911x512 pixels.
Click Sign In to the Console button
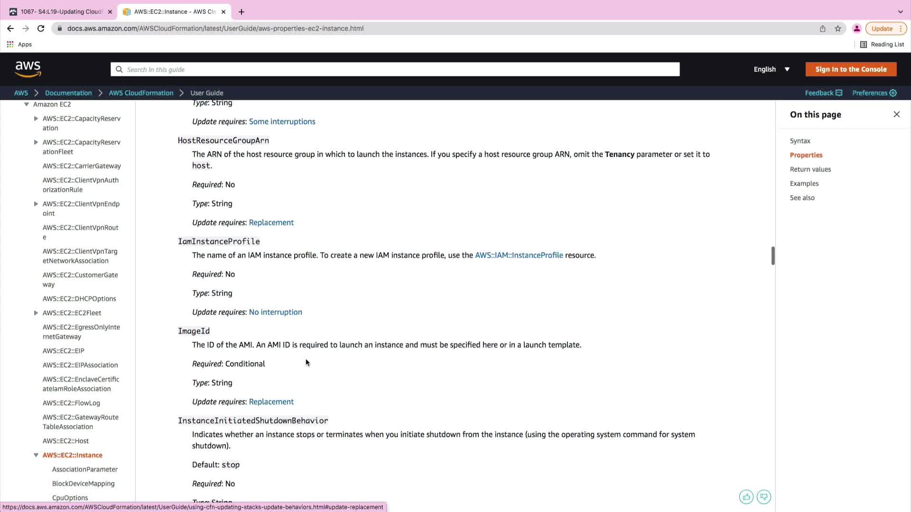tap(851, 69)
